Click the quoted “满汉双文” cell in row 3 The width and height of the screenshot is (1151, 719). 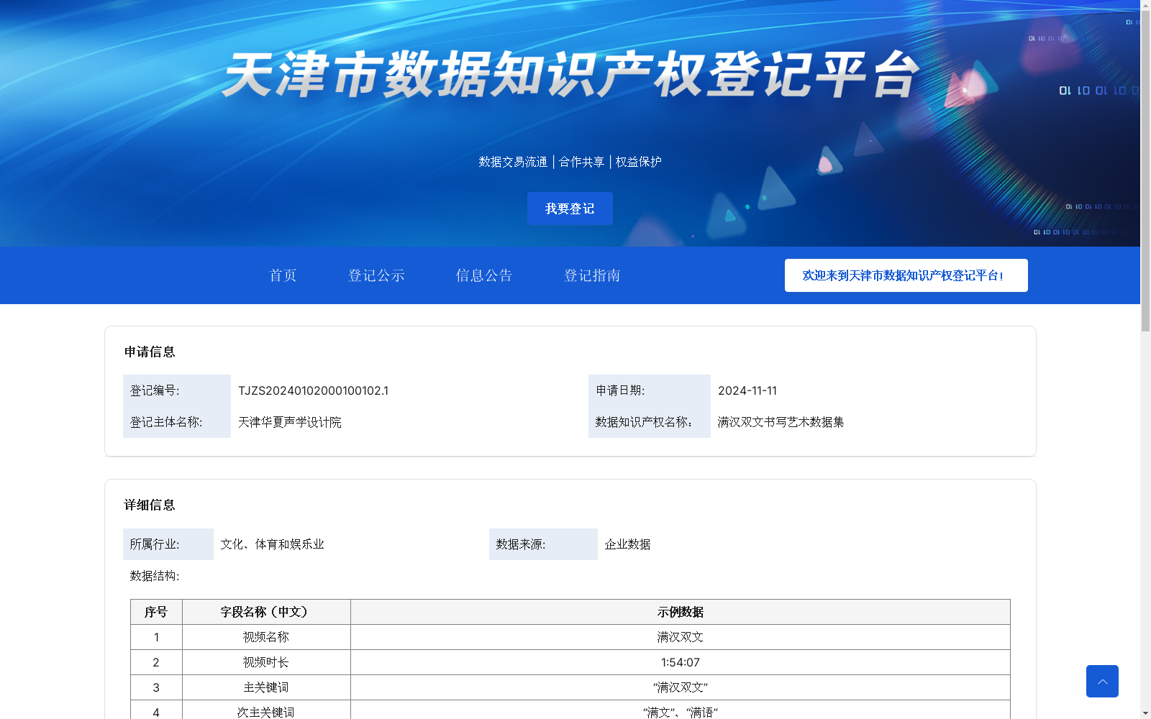click(681, 687)
